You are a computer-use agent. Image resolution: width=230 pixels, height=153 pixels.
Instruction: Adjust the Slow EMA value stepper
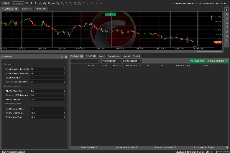tap(64, 73)
